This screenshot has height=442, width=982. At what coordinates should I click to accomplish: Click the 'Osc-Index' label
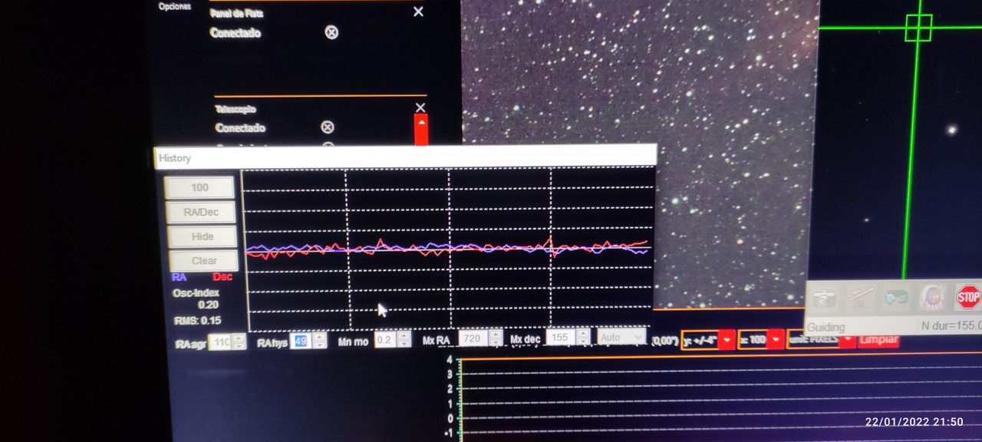pyautogui.click(x=196, y=293)
